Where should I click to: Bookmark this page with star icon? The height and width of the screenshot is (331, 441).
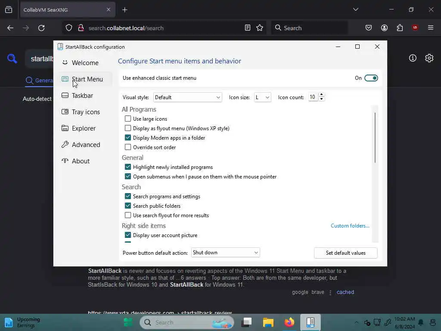(x=260, y=28)
